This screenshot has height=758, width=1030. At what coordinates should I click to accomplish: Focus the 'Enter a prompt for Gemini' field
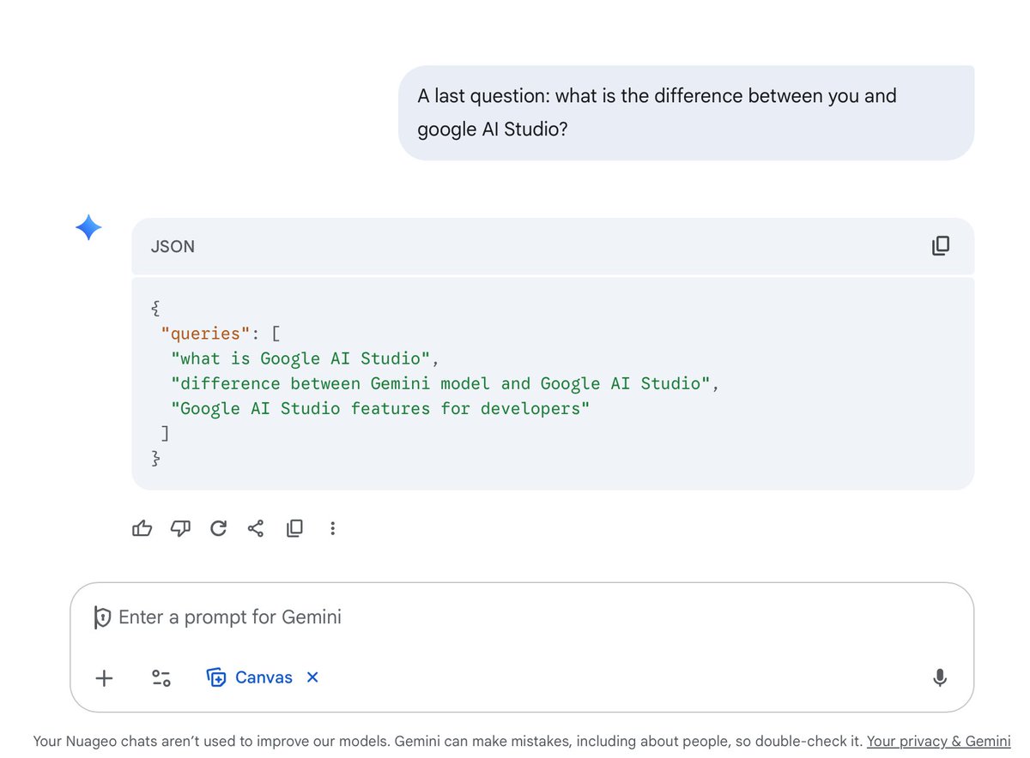tap(522, 617)
